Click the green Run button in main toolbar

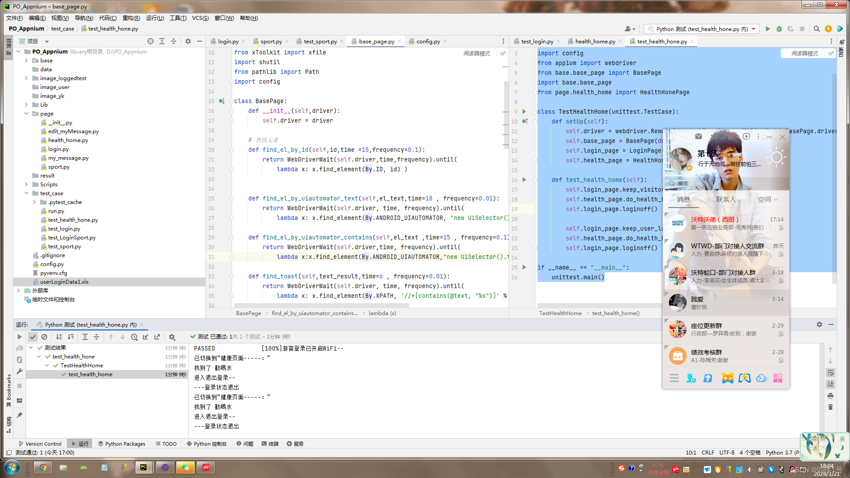(x=768, y=29)
